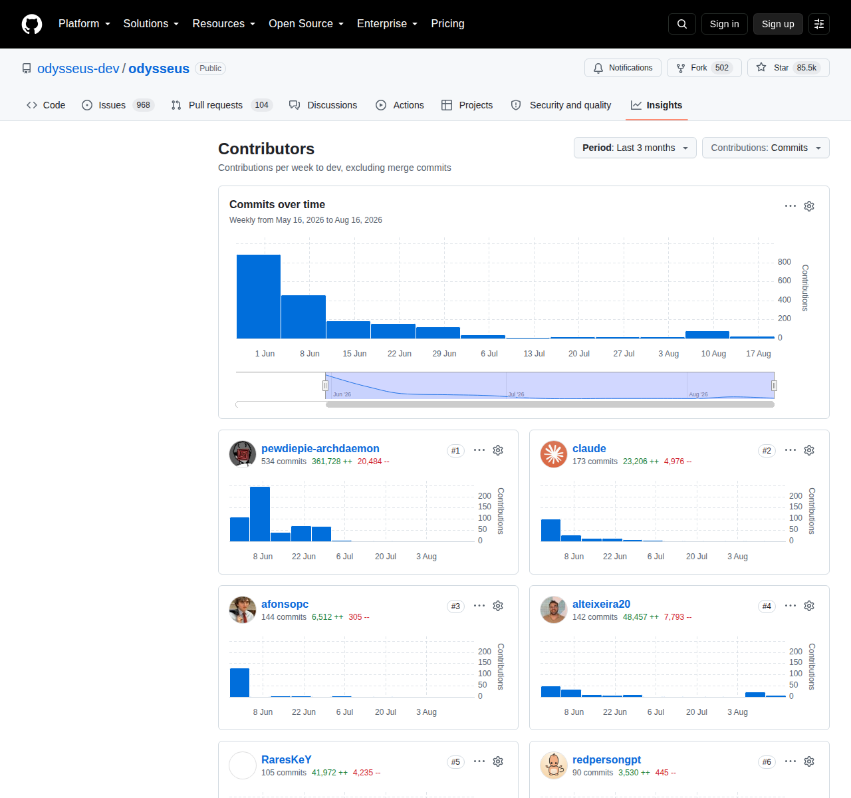The image size is (851, 798).
Task: Expand the Solutions menu
Action: click(x=151, y=24)
